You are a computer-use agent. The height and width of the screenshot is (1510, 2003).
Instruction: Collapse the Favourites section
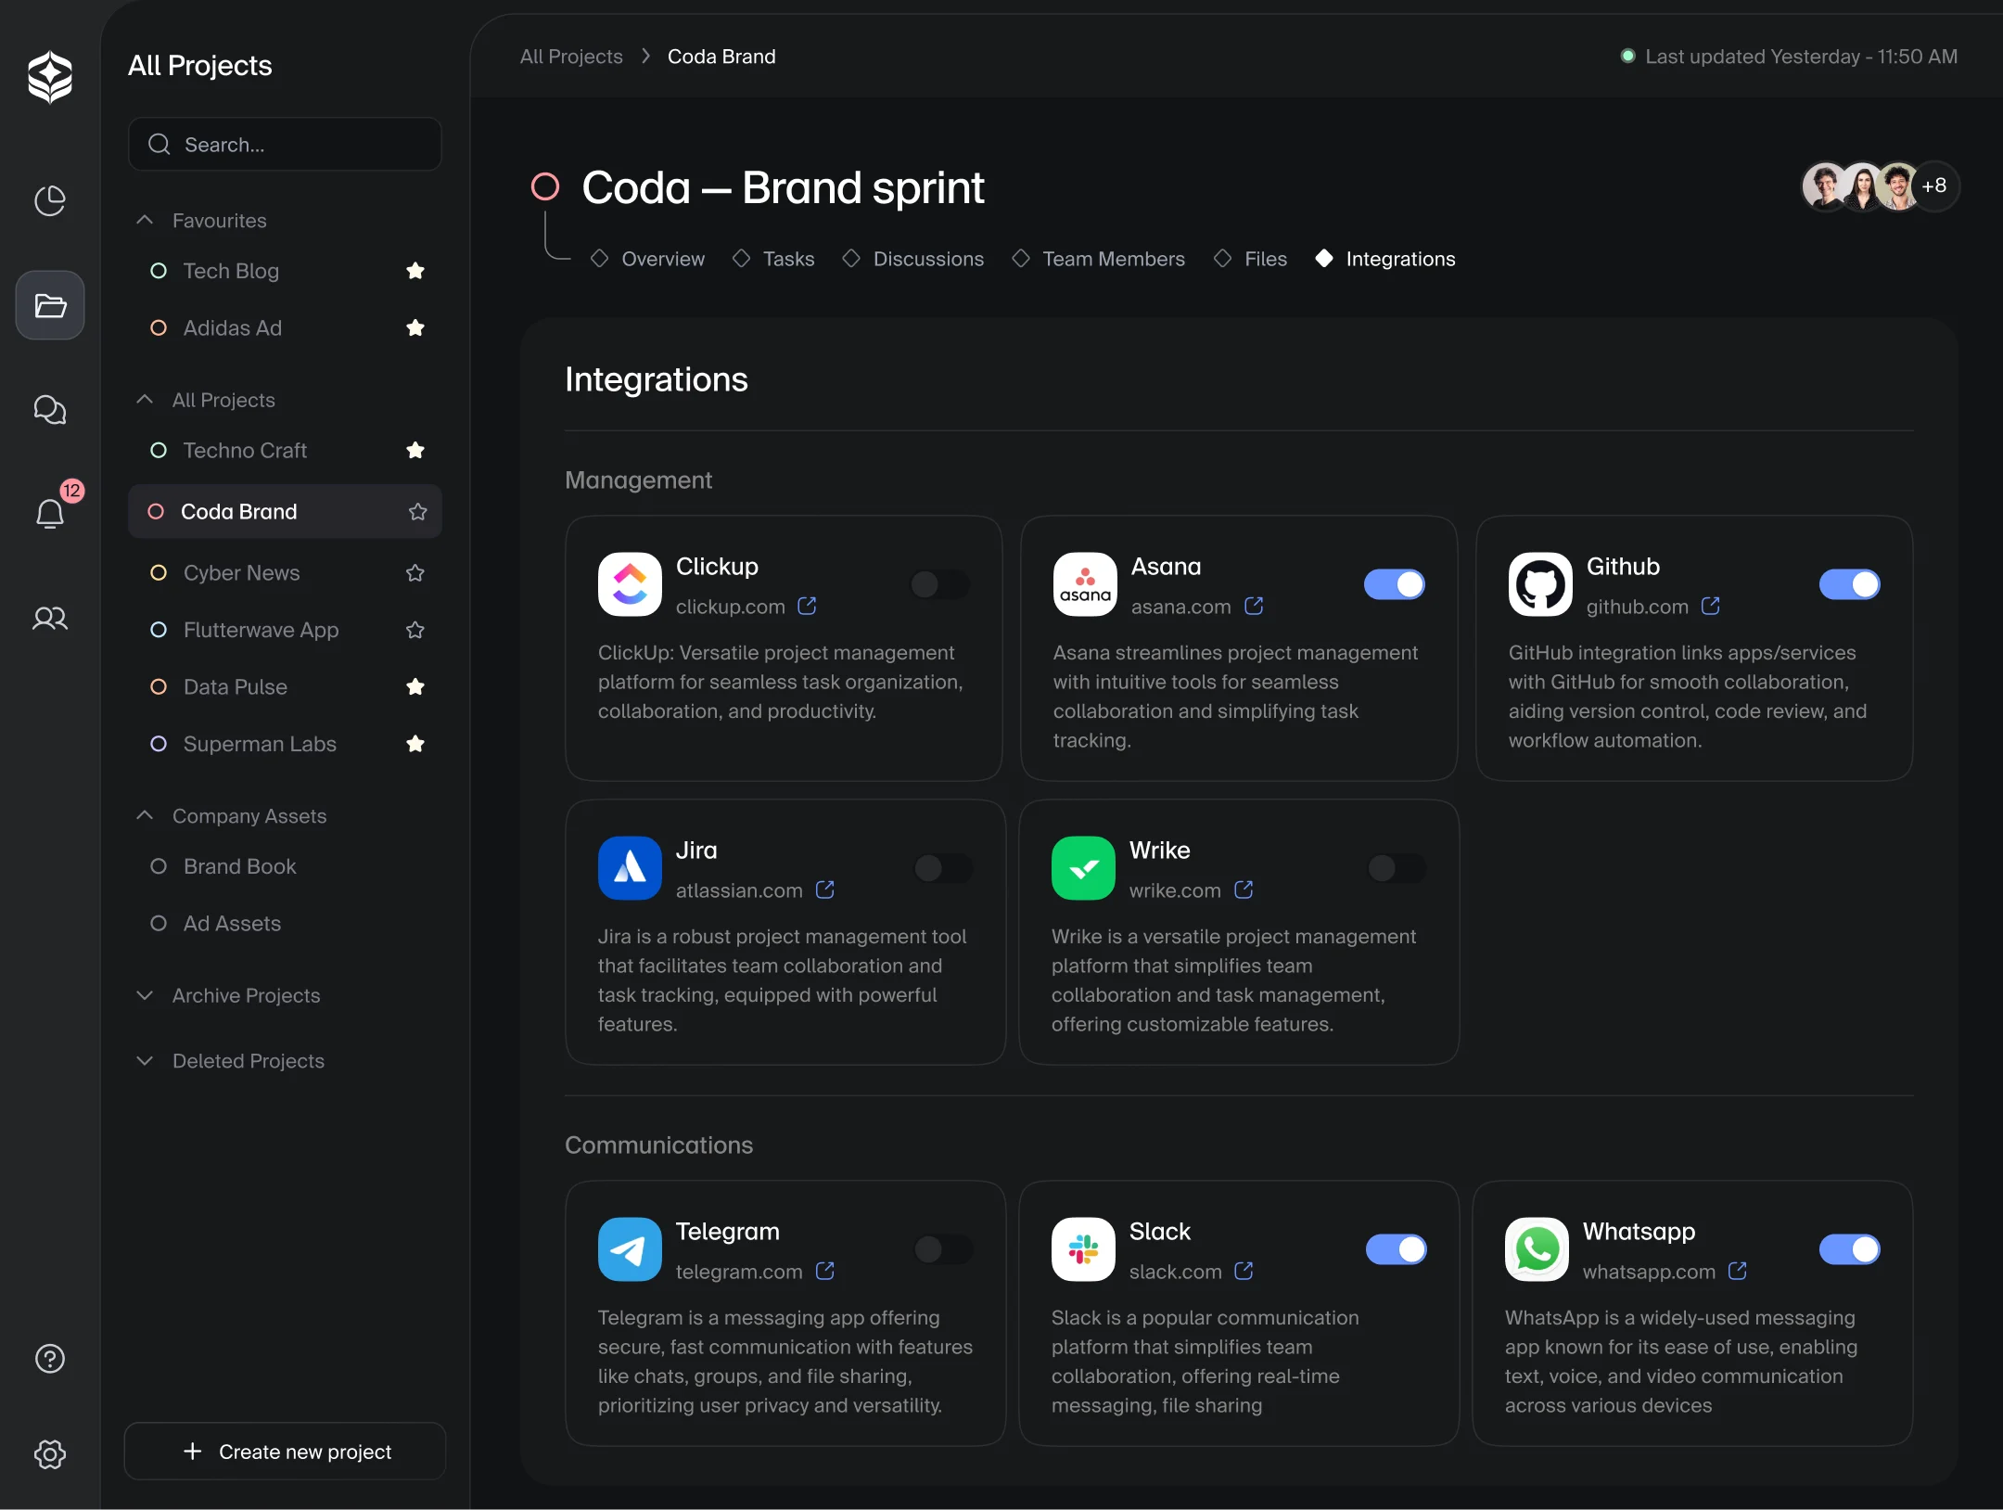coord(145,220)
